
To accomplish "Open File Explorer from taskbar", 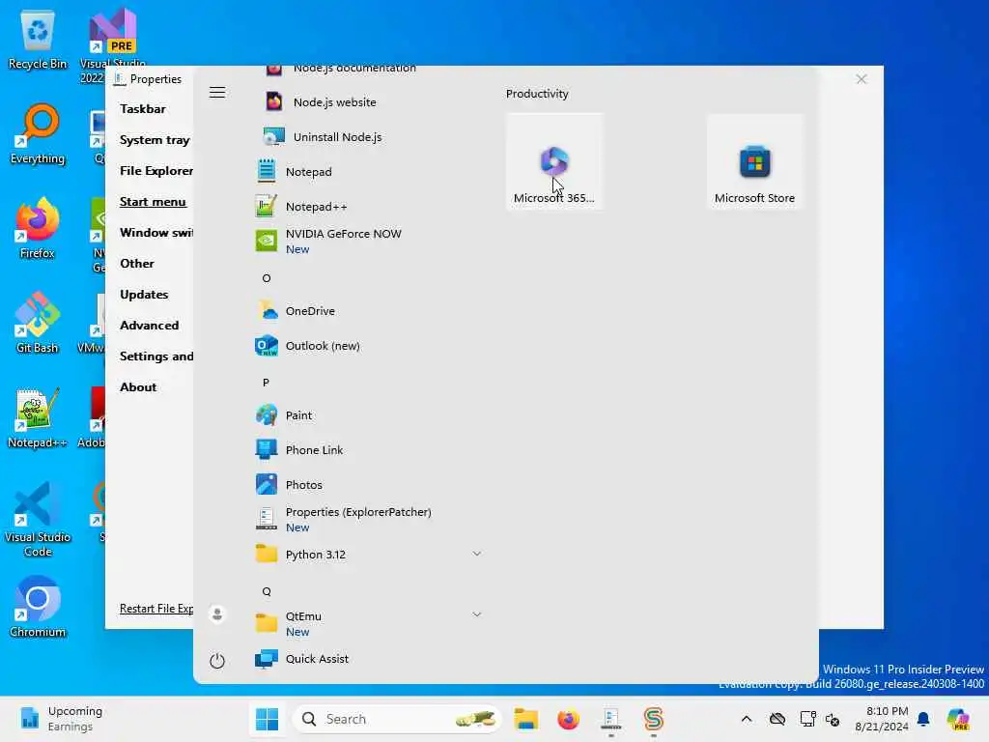I will [x=525, y=719].
